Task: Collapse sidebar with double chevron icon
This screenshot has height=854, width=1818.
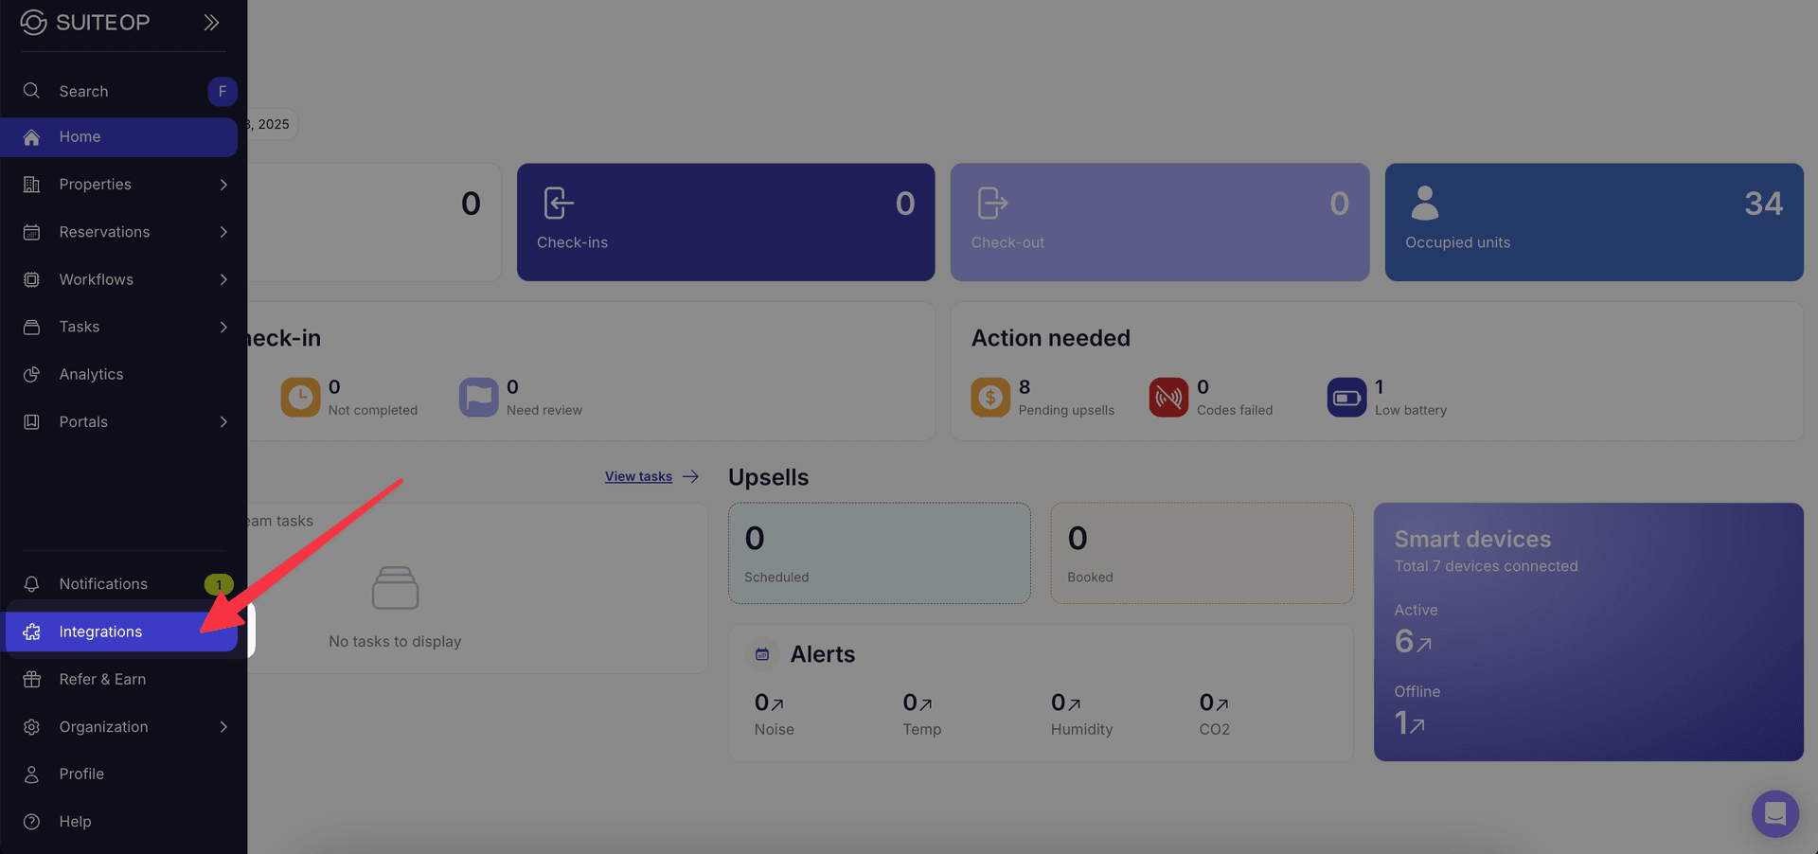Action: pos(211,23)
